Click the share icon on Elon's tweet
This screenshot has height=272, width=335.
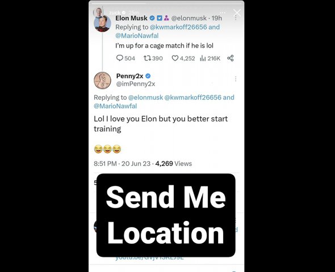pyautogui.click(x=231, y=58)
